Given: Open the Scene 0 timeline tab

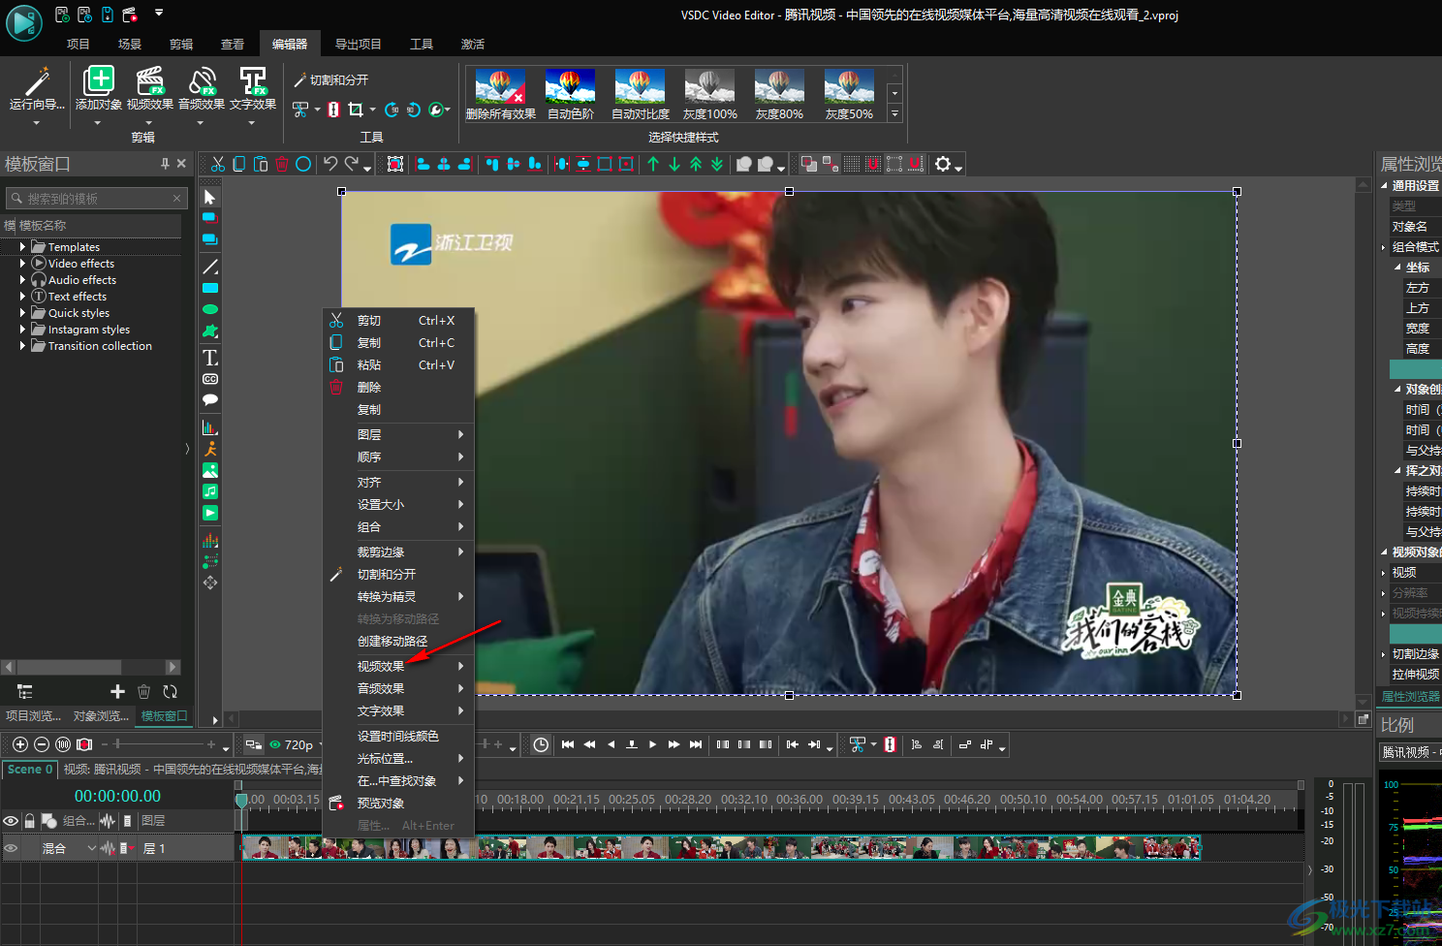Looking at the screenshot, I should (x=29, y=769).
